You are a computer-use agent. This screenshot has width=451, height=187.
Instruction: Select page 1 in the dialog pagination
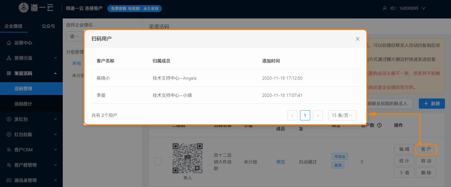(x=305, y=115)
